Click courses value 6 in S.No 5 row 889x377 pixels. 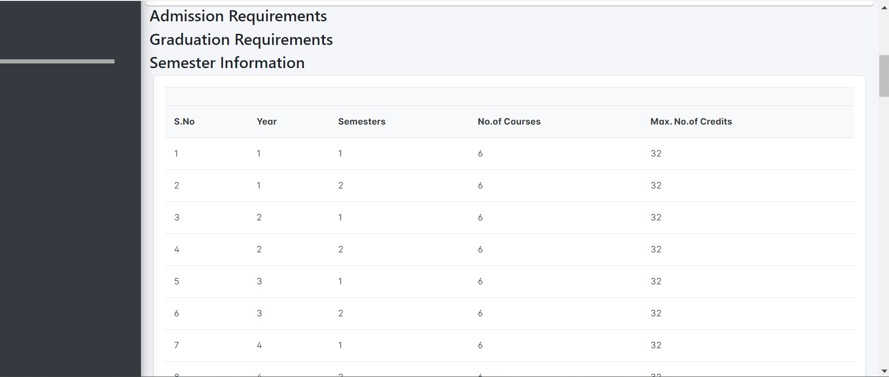(x=480, y=281)
